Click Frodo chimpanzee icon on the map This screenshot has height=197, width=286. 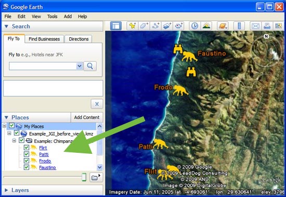180,90
